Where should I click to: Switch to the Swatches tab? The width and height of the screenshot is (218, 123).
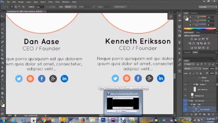tap(194, 13)
